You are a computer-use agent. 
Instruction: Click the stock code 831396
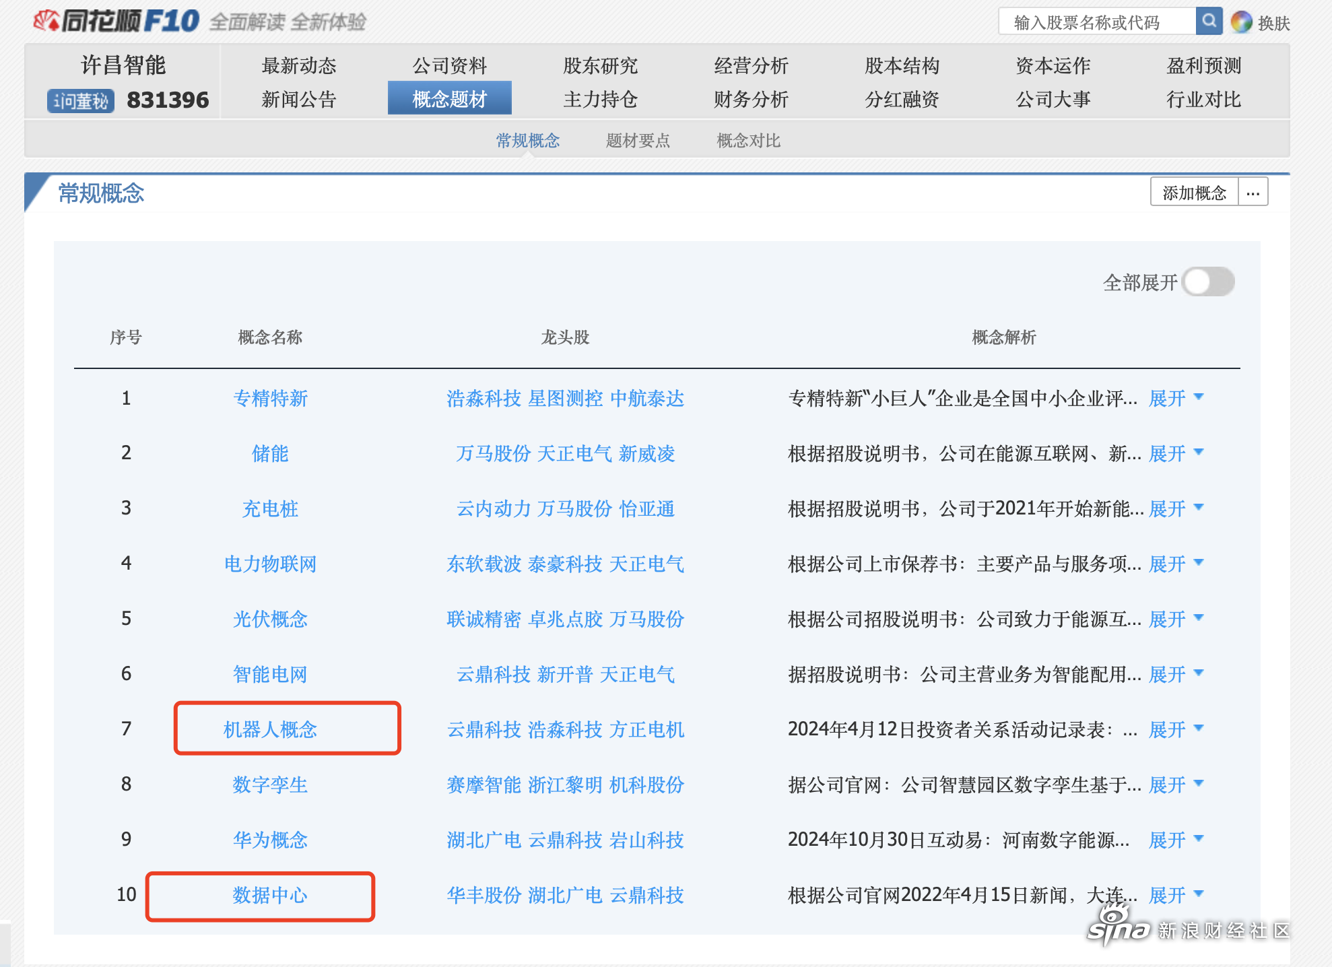click(168, 101)
